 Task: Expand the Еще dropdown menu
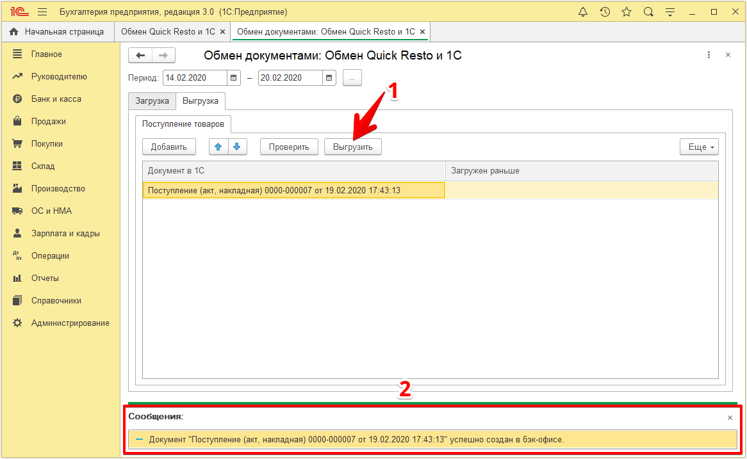click(x=699, y=147)
